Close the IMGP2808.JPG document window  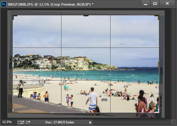[167, 3]
